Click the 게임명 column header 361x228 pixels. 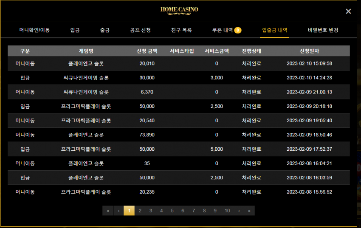86,51
